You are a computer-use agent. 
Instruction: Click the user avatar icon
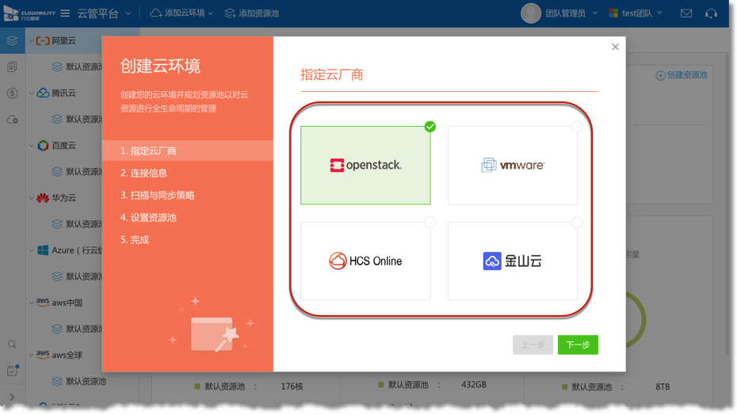[531, 13]
